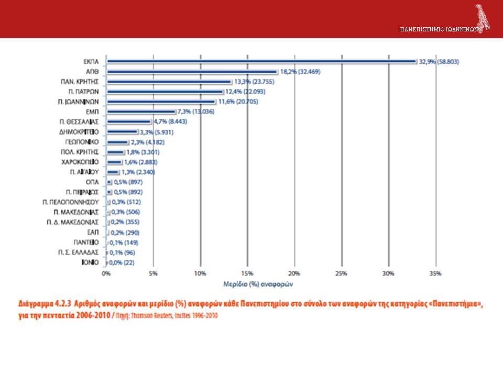Image resolution: width=503 pixels, height=377 pixels.
Task: Click the ΑΠΘ row label
Action: coord(92,72)
